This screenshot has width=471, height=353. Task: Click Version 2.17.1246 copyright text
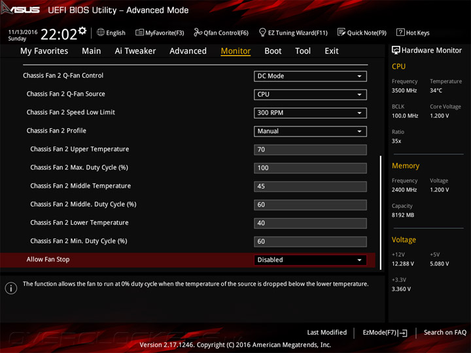pyautogui.click(x=235, y=345)
